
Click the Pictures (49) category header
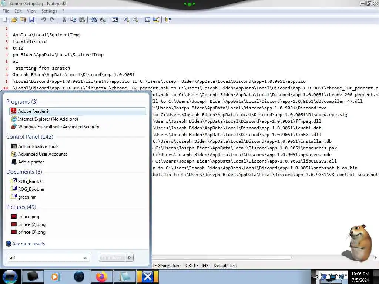(21, 207)
